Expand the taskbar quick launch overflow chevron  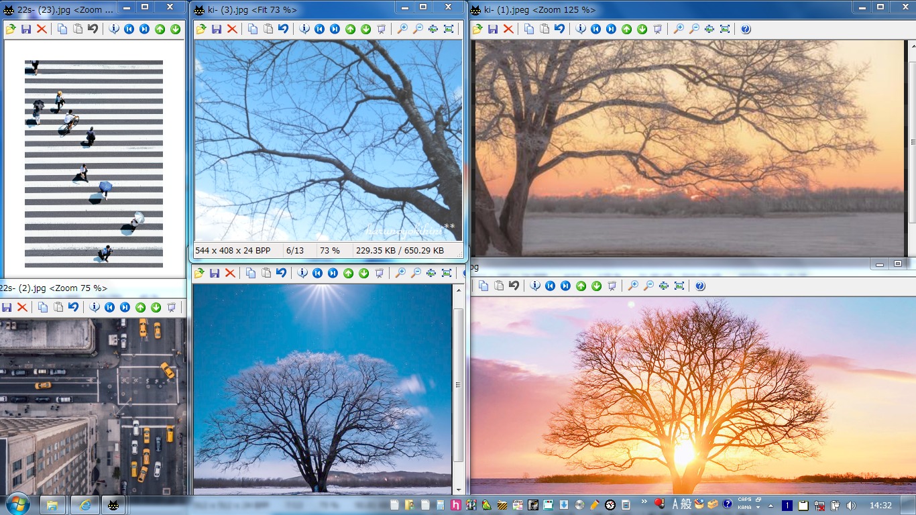point(644,502)
